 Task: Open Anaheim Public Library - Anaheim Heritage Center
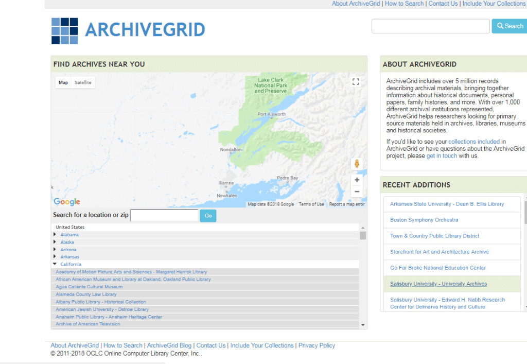109,317
